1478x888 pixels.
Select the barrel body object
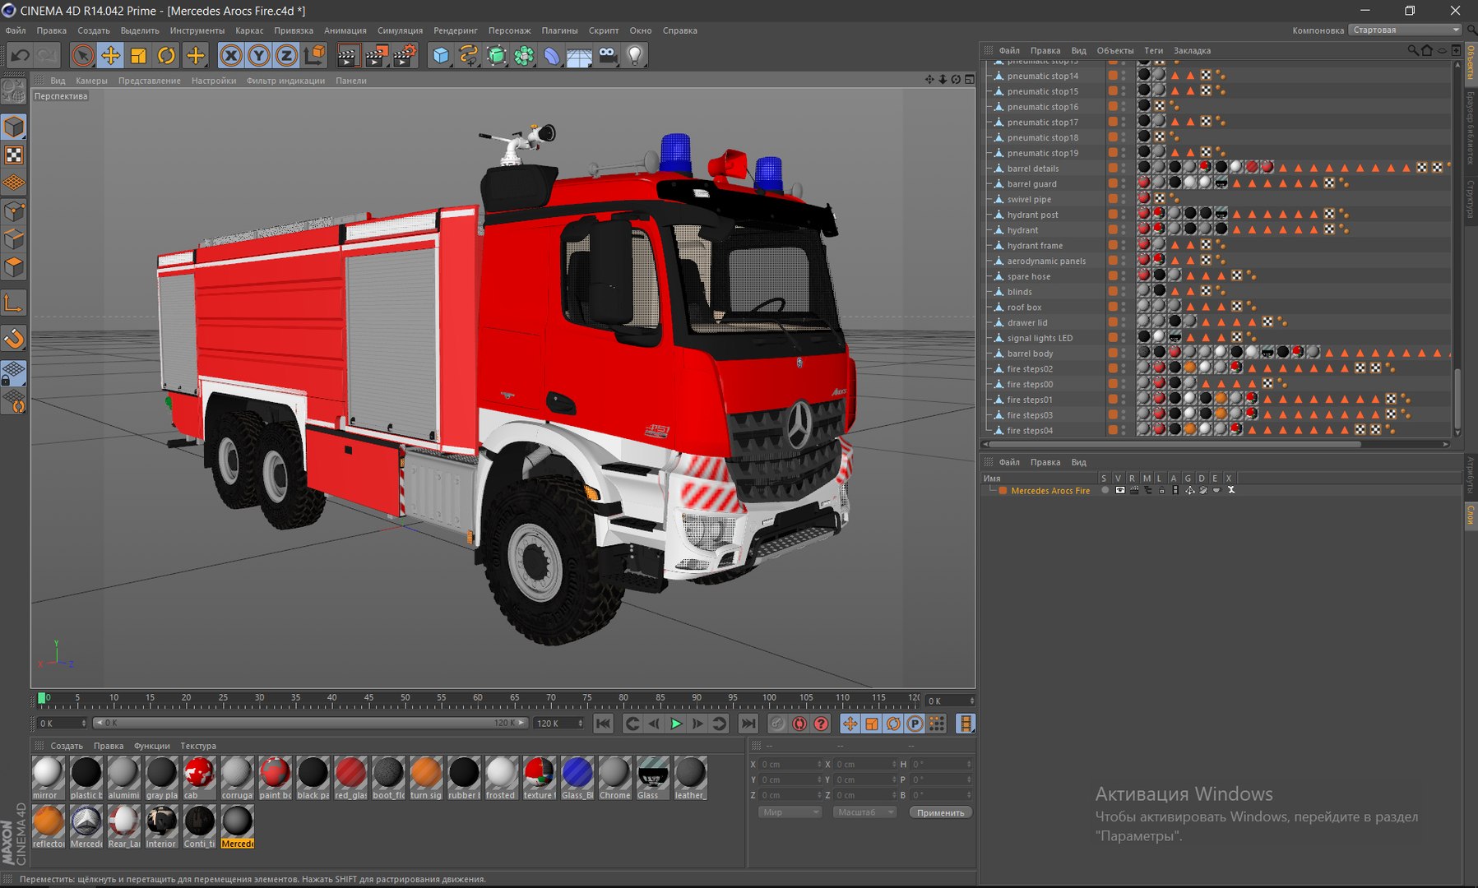pyautogui.click(x=1030, y=354)
